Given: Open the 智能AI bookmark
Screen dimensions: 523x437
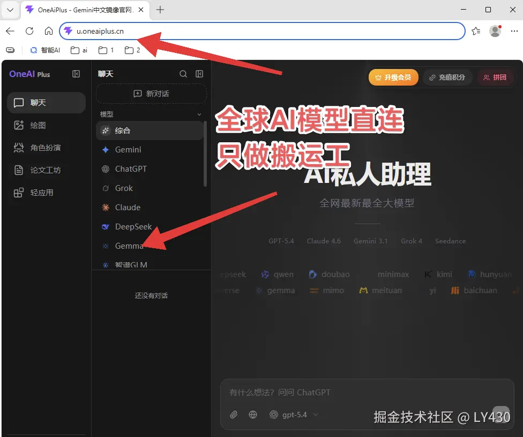Looking at the screenshot, I should (44, 50).
